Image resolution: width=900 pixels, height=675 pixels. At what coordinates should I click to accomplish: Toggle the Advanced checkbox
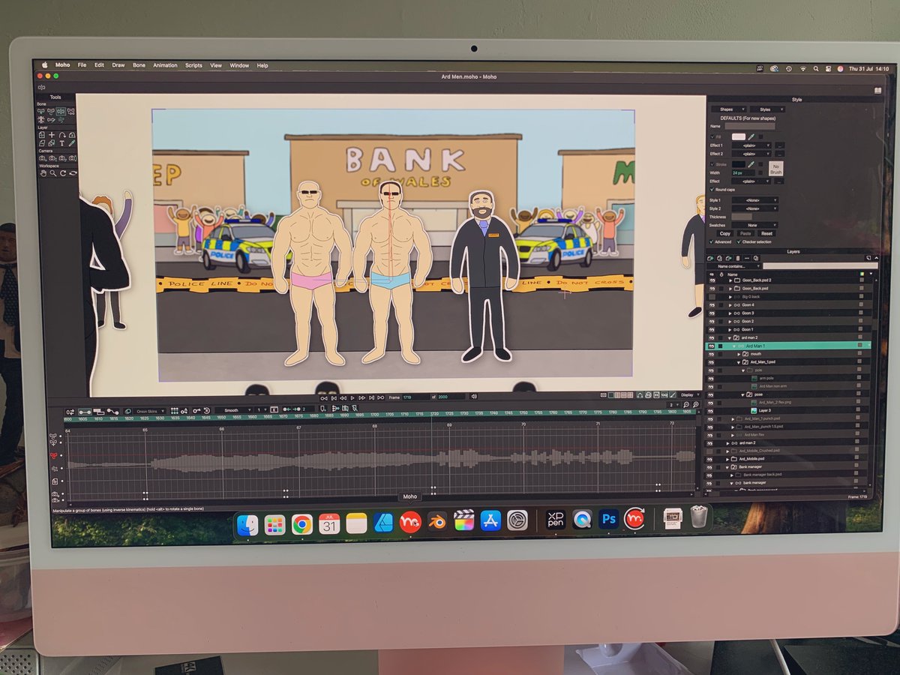coord(711,241)
